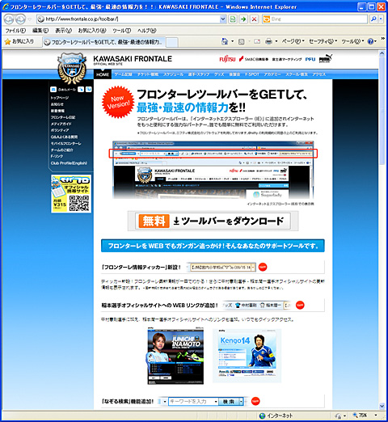Click the Kawasaki Frontale crest logo
This screenshot has width=388, height=422.
click(72, 68)
